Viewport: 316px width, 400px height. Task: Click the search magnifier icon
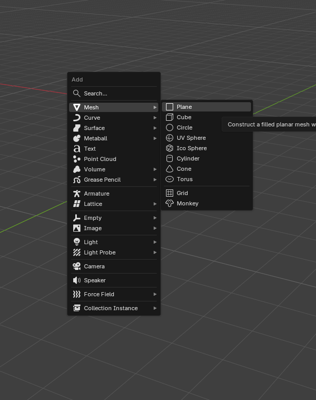pyautogui.click(x=77, y=93)
